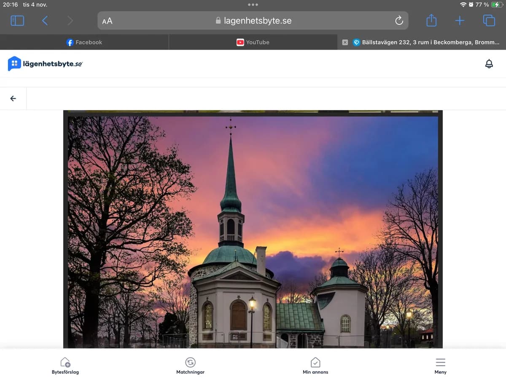Open the Safari share sheet
506x379 pixels.
click(431, 21)
